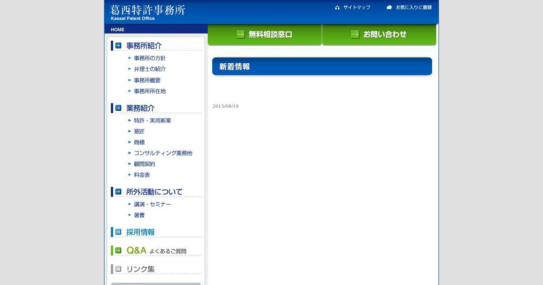Click blue arrow icon next to 事務所紹介
543x285 pixels.
click(x=118, y=45)
